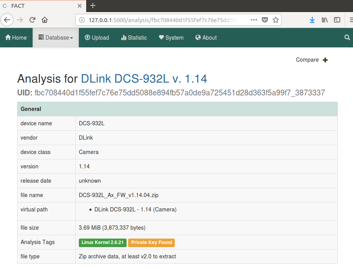353x270 pixels.
Task: Click the search magnifier in FACT navbar
Action: click(347, 38)
